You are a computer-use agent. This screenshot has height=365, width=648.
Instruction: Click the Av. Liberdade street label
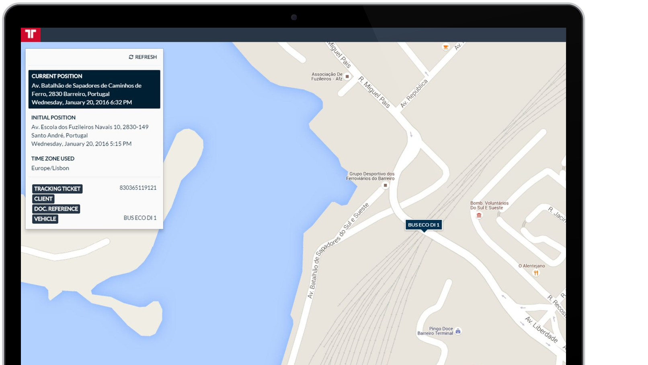(x=541, y=330)
